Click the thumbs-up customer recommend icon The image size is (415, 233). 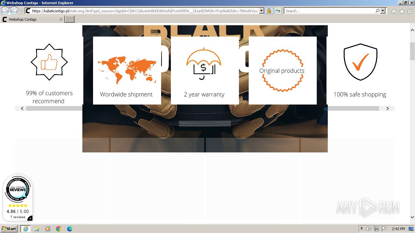49,62
